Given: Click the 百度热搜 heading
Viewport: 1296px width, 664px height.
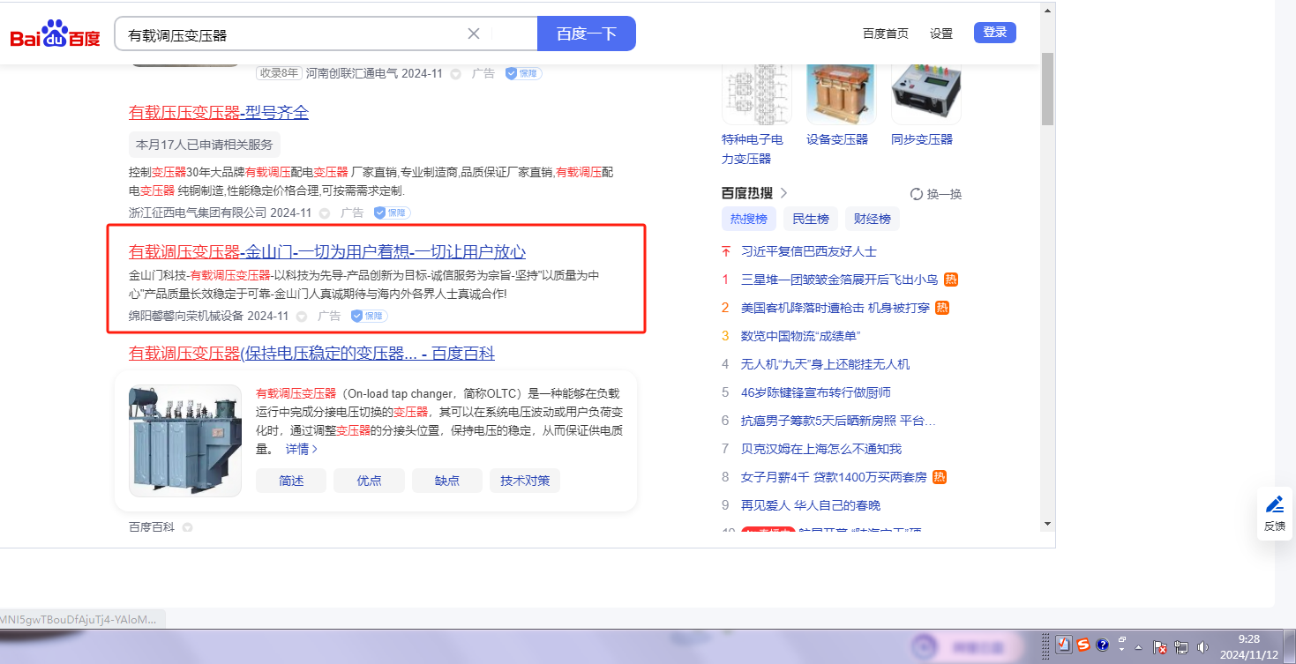Looking at the screenshot, I should click(747, 193).
